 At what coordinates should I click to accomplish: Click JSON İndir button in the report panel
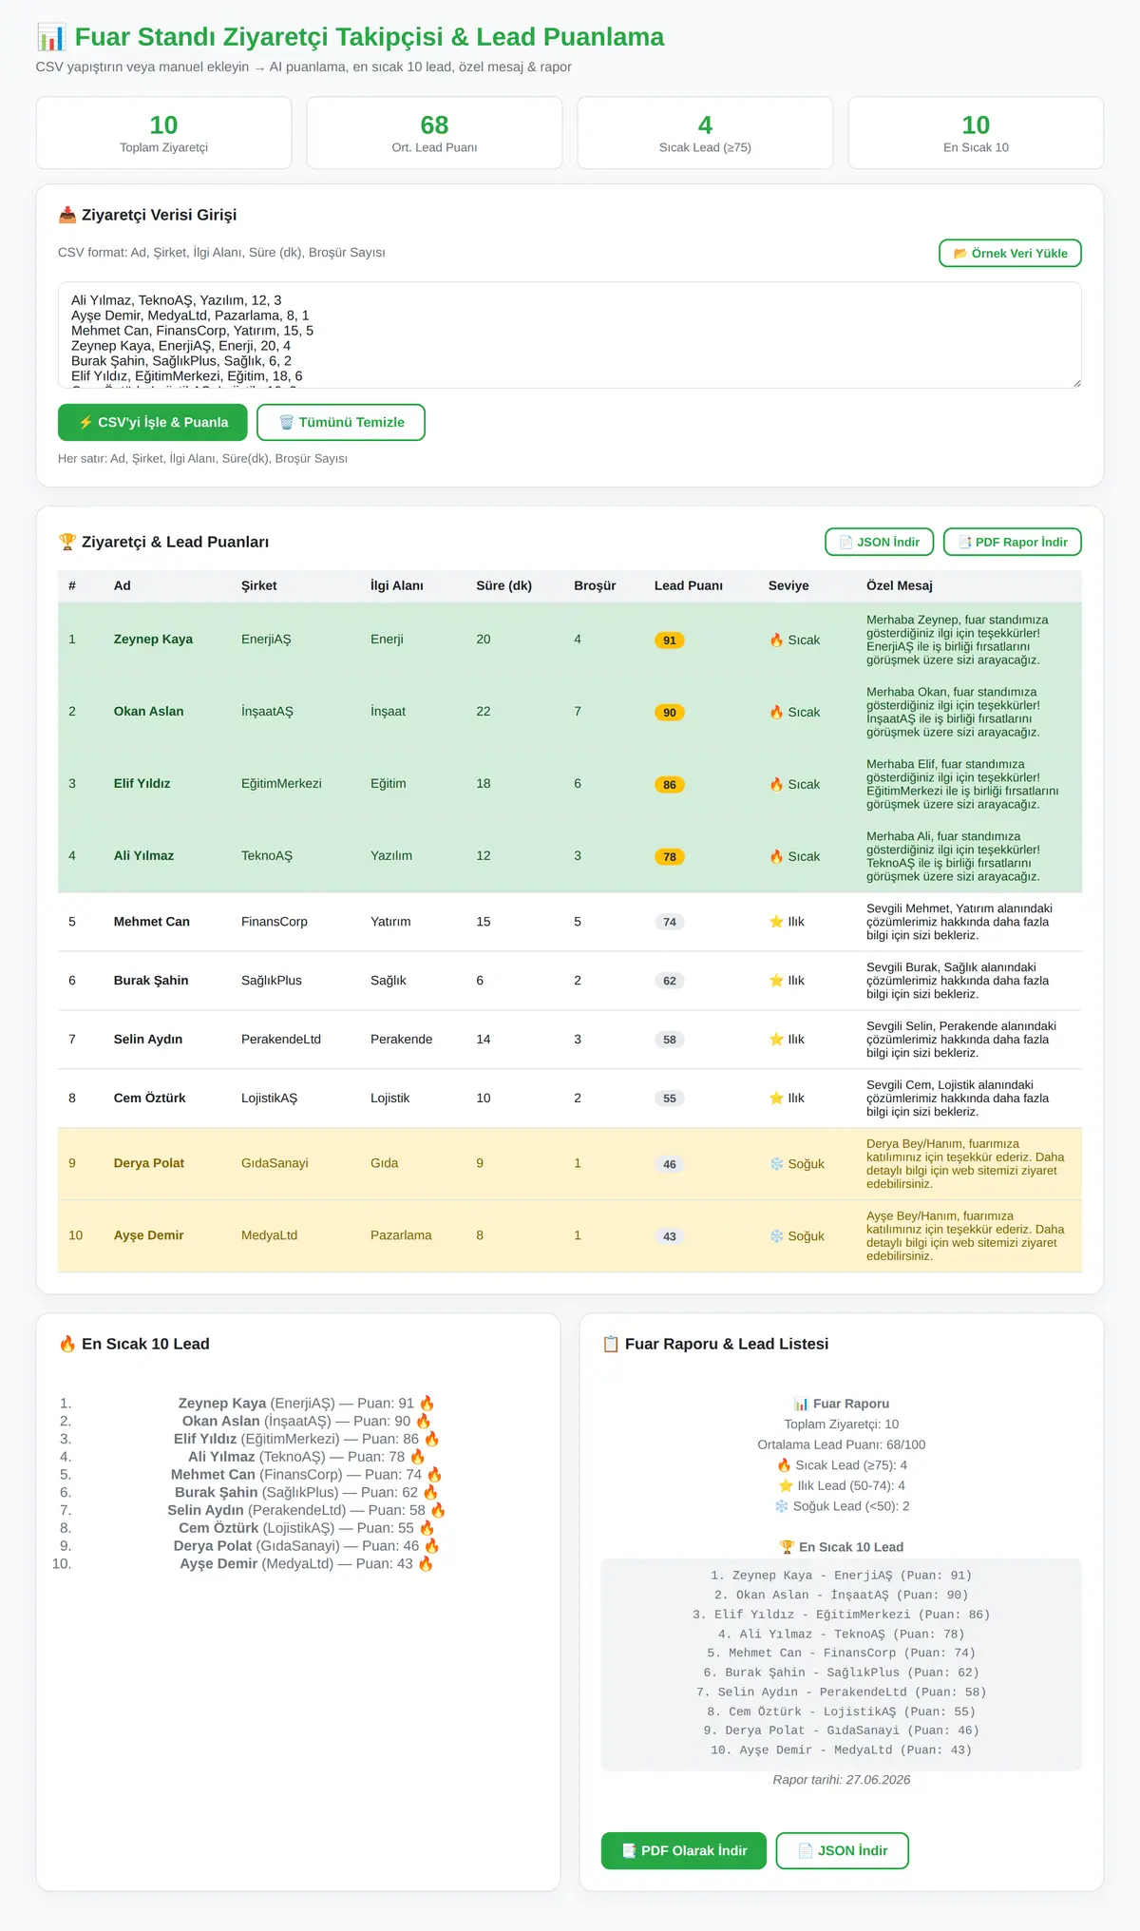(x=843, y=1850)
